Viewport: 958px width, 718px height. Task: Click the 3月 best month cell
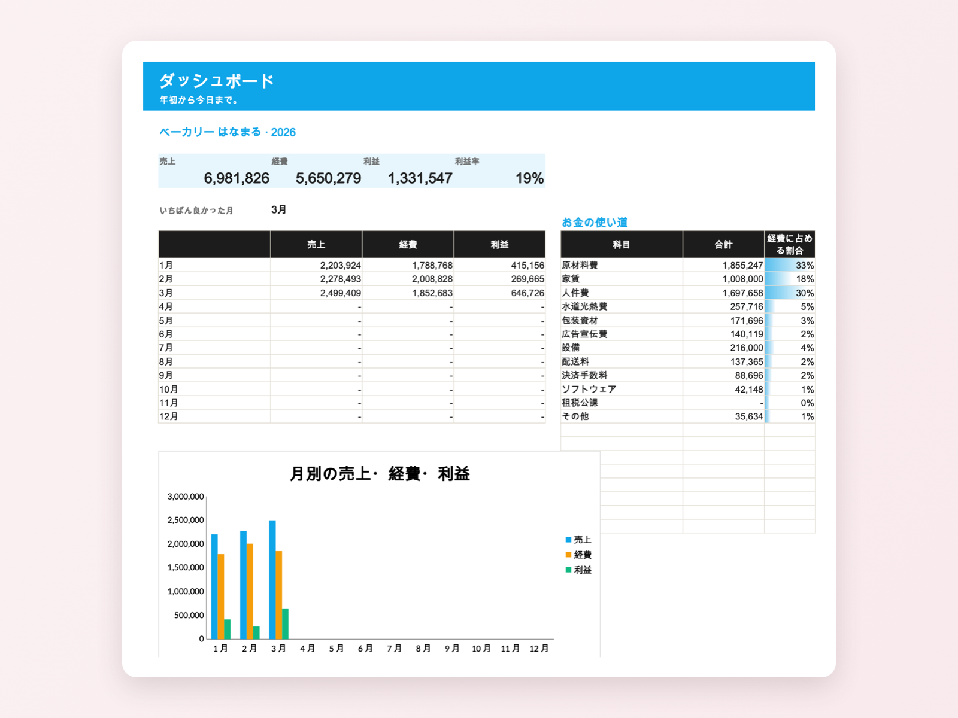[x=279, y=209]
